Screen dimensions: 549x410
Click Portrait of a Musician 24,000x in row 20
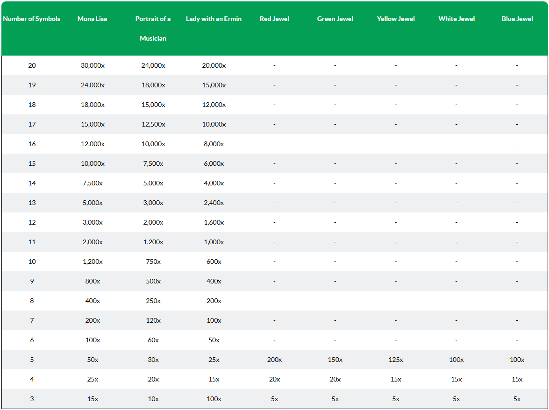153,65
